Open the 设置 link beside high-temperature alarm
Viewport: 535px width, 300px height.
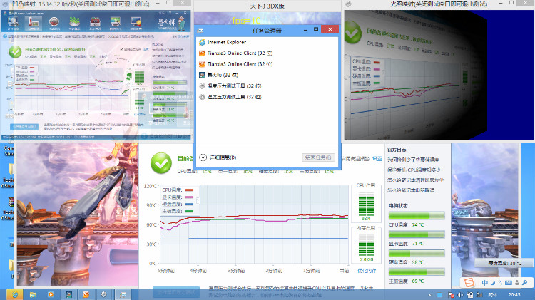377,158
